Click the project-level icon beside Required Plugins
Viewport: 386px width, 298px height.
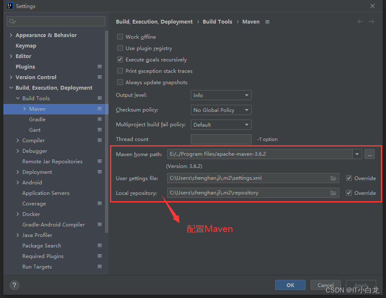pos(100,256)
